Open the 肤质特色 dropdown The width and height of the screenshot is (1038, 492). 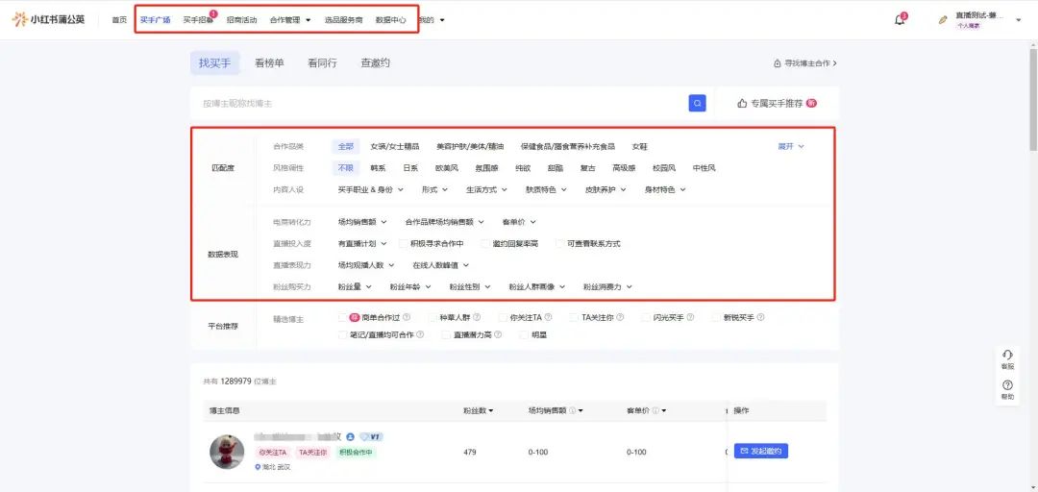pos(546,189)
